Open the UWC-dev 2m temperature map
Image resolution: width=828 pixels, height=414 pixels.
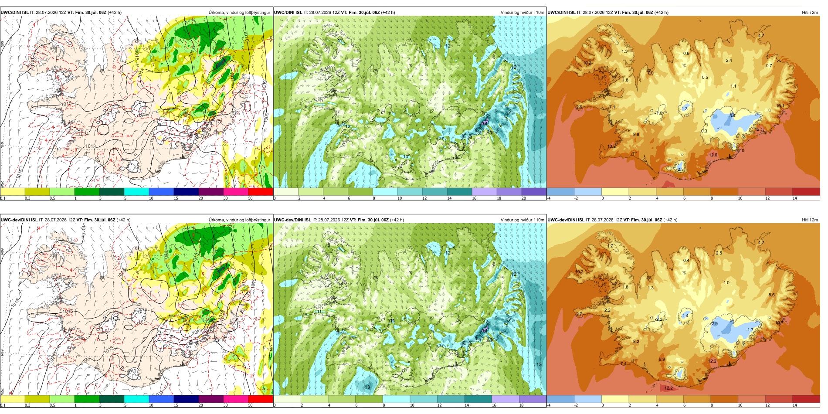pos(683,309)
